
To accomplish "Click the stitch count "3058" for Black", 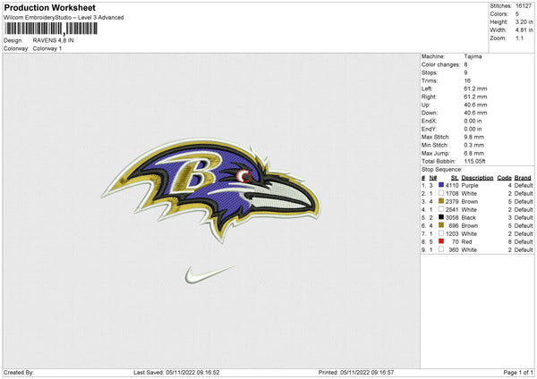I will (x=452, y=217).
